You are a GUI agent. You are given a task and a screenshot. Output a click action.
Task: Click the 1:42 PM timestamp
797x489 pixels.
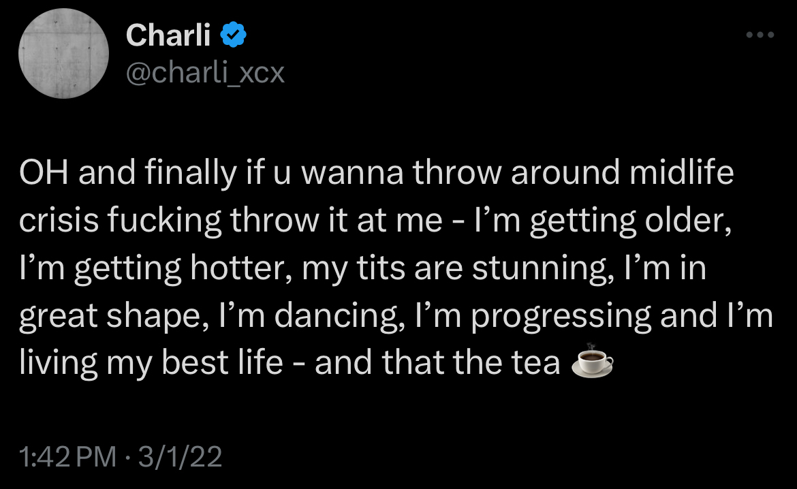click(x=67, y=456)
